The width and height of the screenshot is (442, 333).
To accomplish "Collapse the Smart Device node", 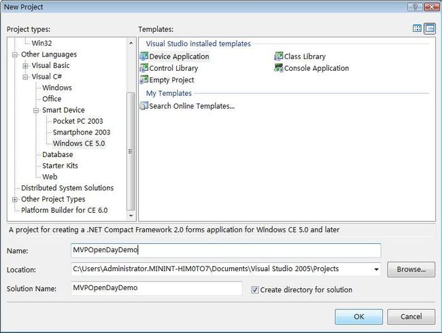I will [36, 110].
